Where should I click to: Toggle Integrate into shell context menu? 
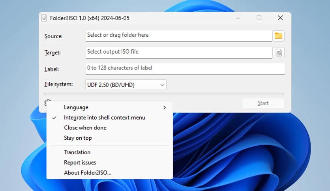click(x=110, y=118)
